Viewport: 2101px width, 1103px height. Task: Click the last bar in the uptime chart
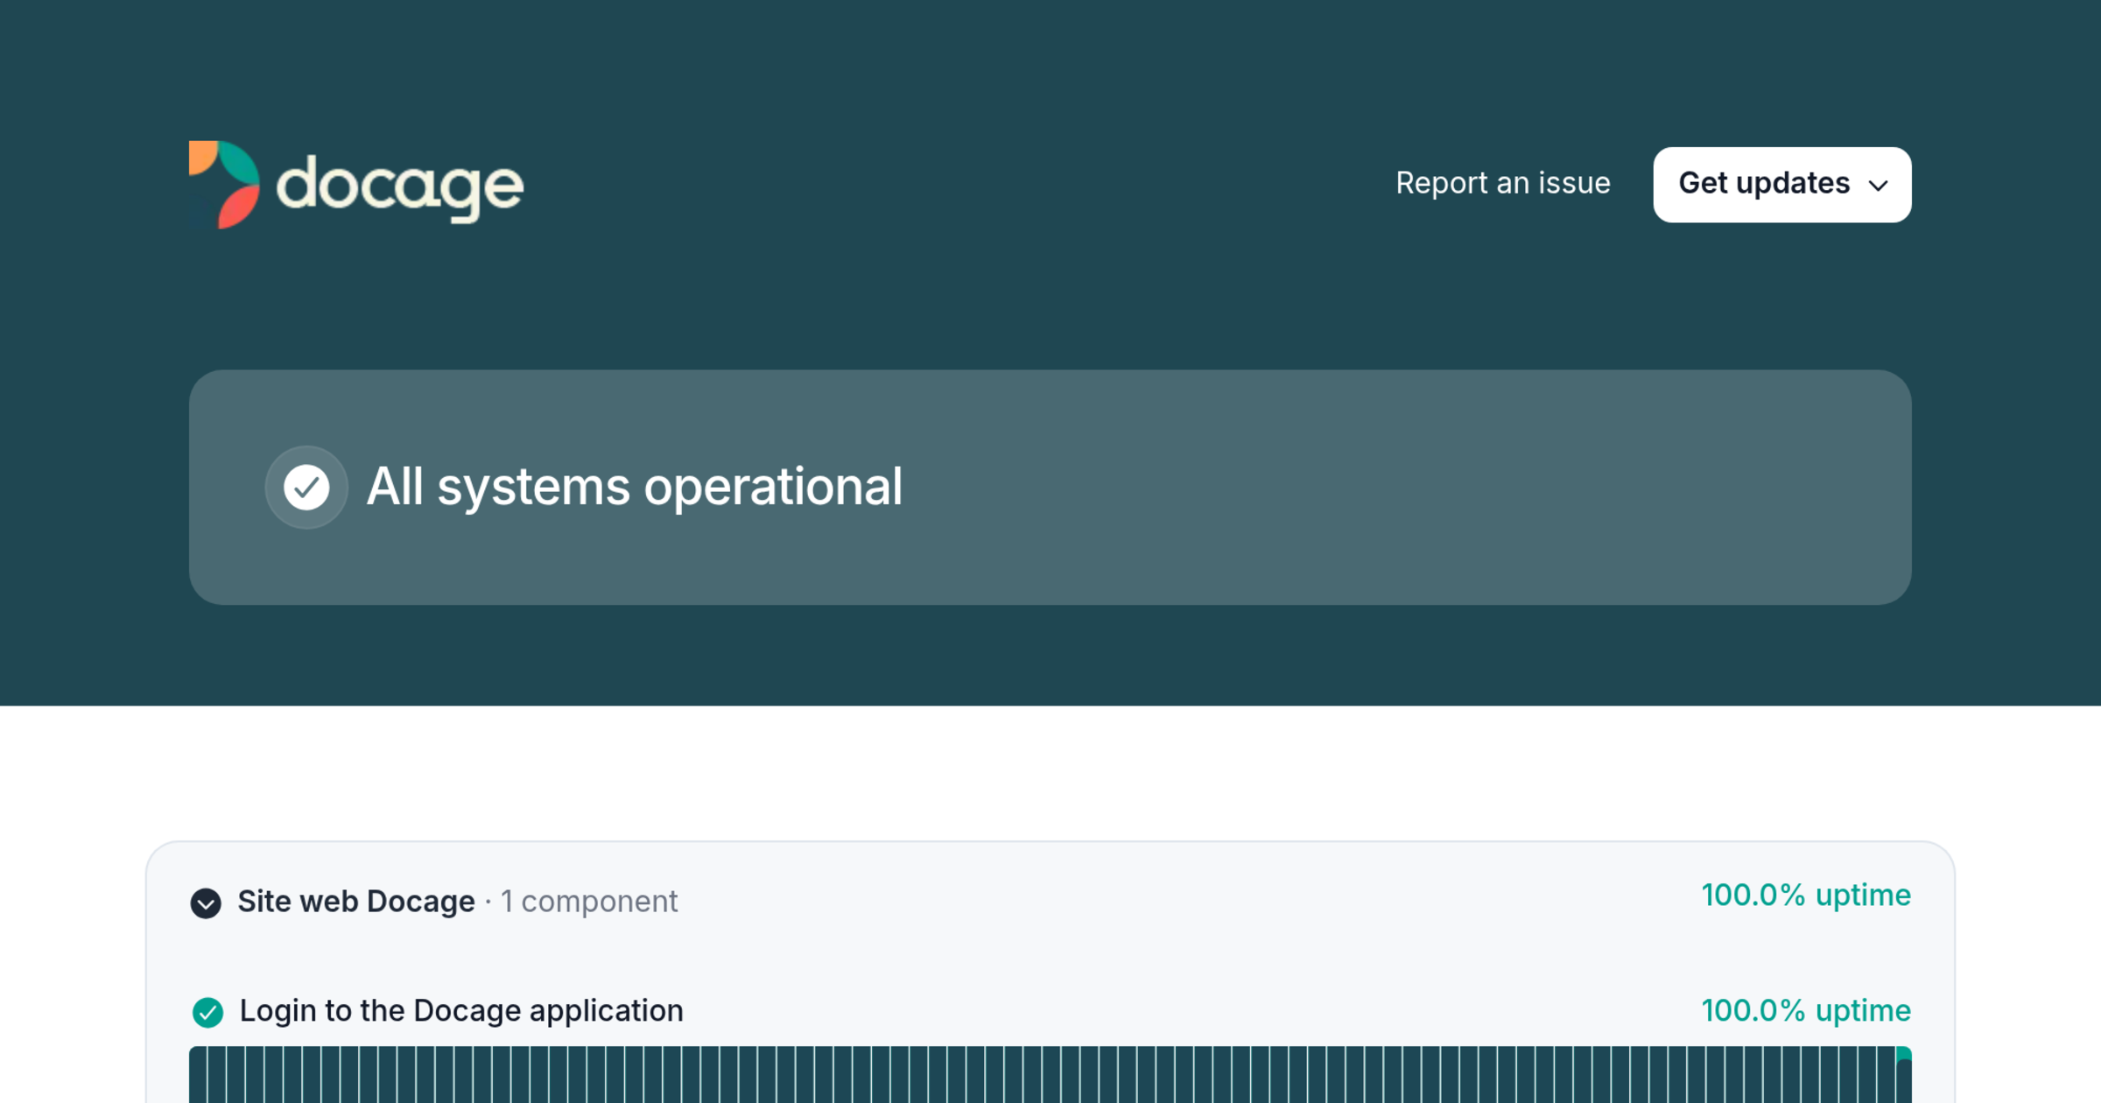[1903, 1075]
